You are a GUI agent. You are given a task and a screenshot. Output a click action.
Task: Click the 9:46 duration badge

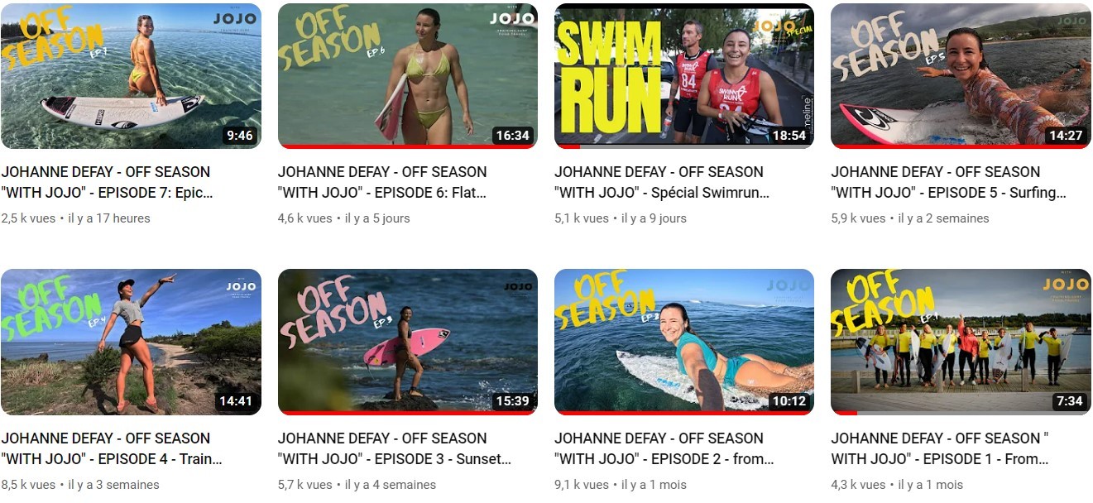point(239,135)
